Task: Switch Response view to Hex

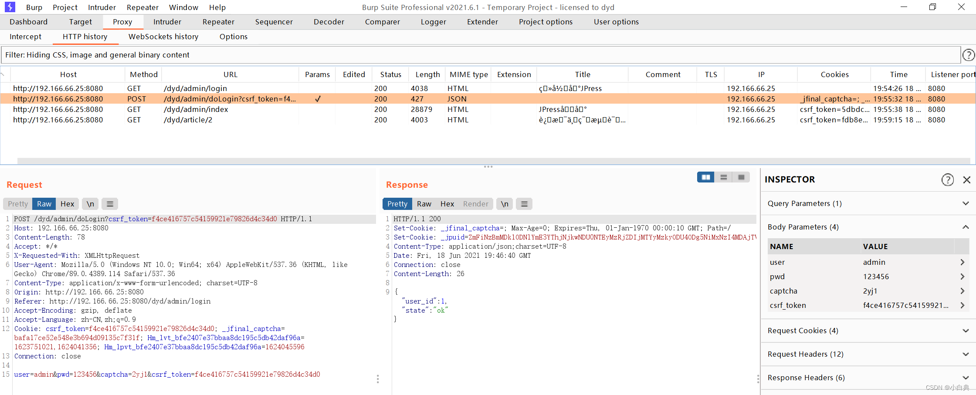Action: click(x=447, y=204)
